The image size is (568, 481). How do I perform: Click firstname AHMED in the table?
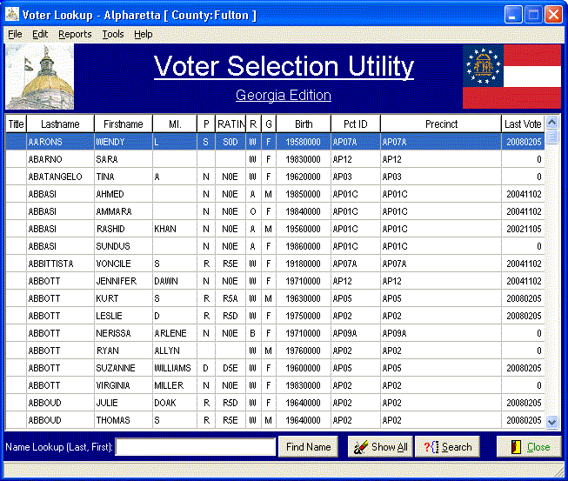(124, 194)
